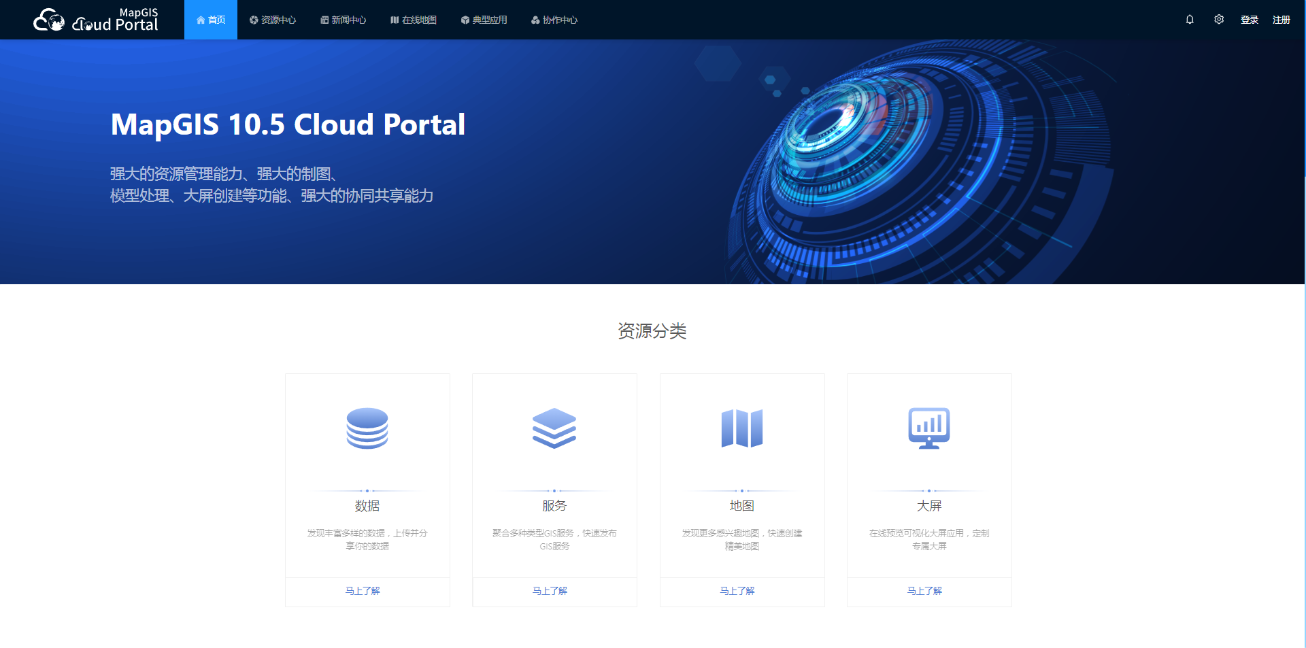Screen dimensions: 1306x648
Task: Click the 资源分类 section heading
Action: coord(652,331)
